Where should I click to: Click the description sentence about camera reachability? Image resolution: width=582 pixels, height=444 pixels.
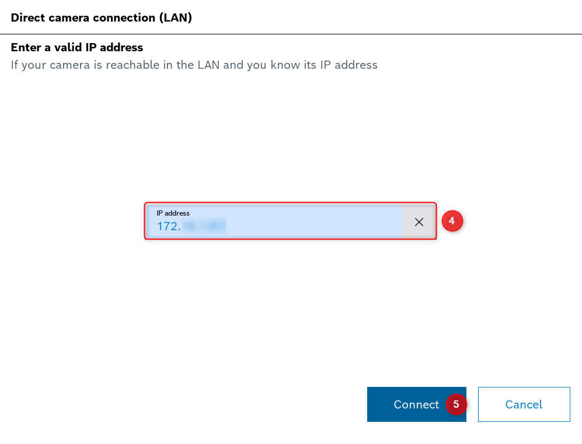pyautogui.click(x=194, y=65)
